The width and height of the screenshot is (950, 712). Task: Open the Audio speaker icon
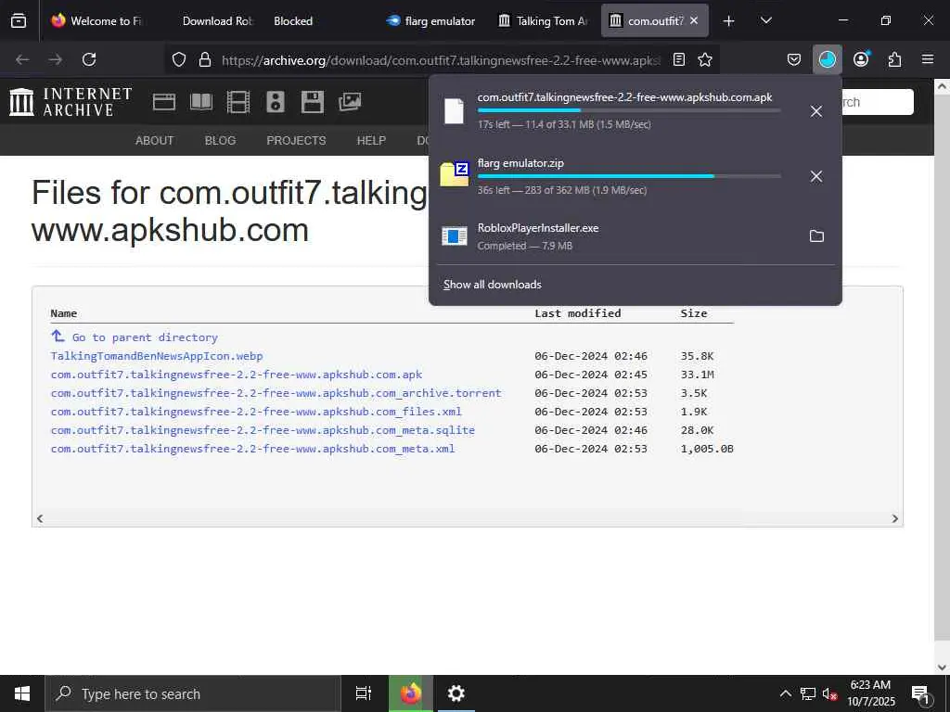click(275, 102)
